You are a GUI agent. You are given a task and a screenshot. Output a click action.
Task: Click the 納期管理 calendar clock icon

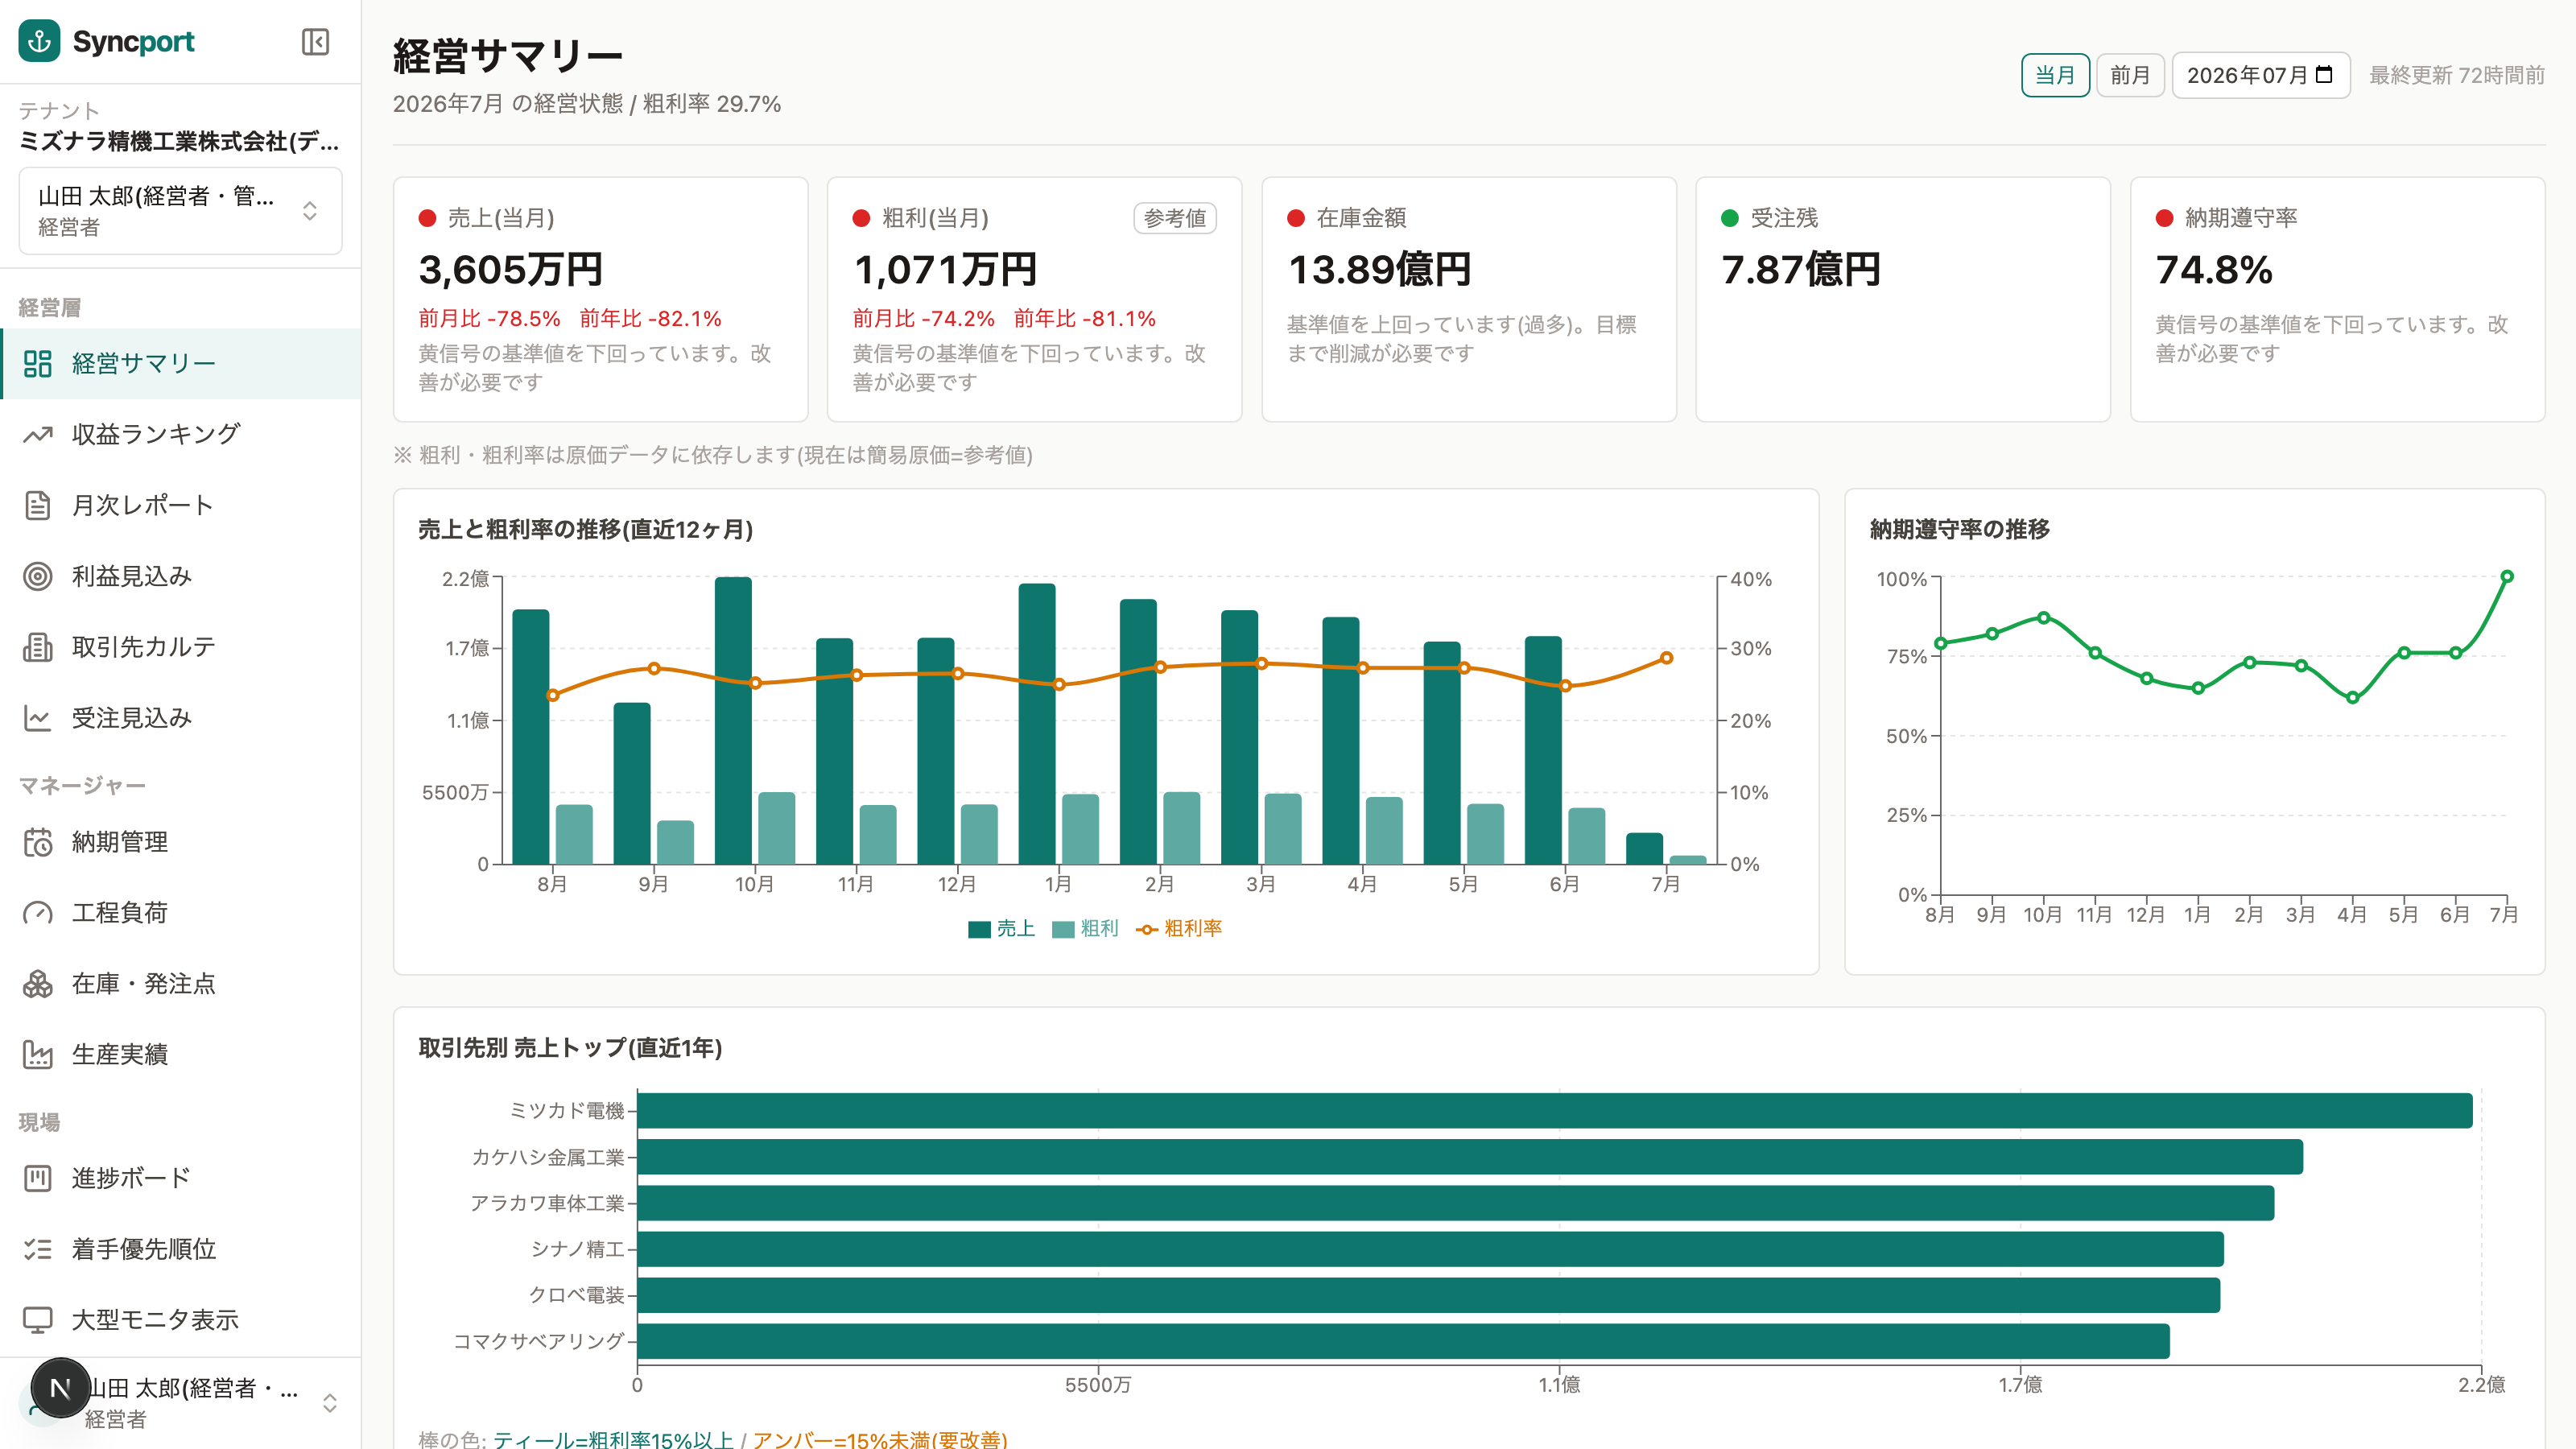point(38,842)
